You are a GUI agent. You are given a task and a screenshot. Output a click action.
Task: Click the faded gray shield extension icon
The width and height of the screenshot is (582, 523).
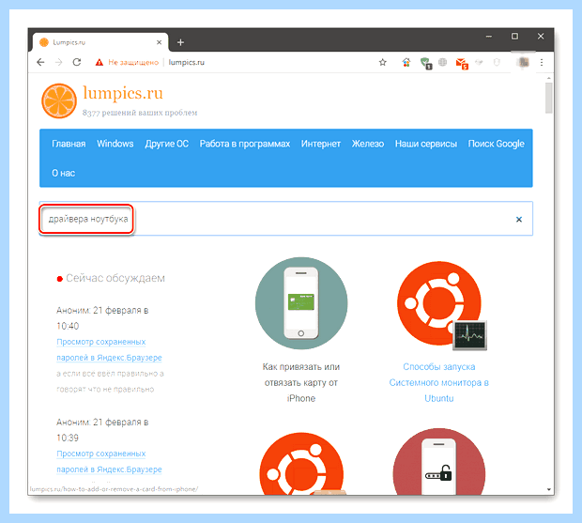click(x=497, y=62)
